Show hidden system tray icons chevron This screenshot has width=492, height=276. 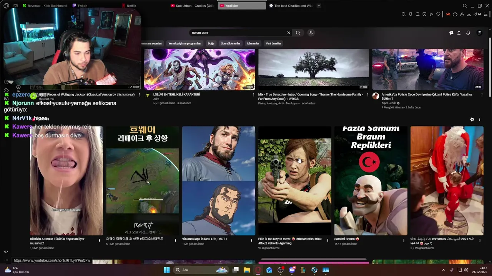443,270
